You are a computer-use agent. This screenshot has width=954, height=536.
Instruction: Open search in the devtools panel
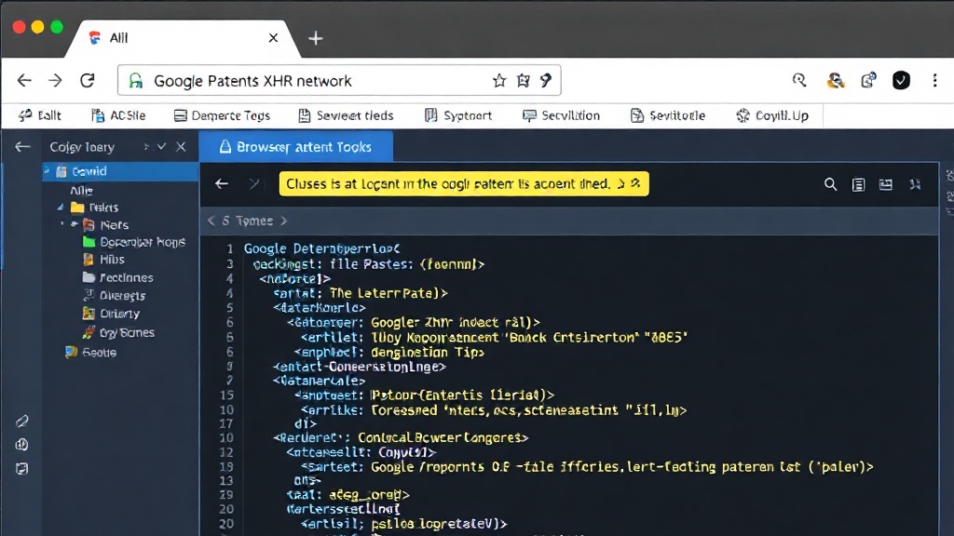[830, 184]
